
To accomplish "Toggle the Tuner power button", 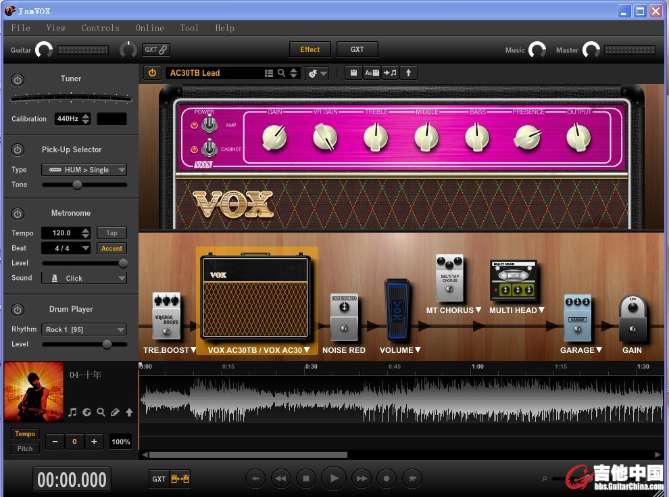I will (18, 80).
